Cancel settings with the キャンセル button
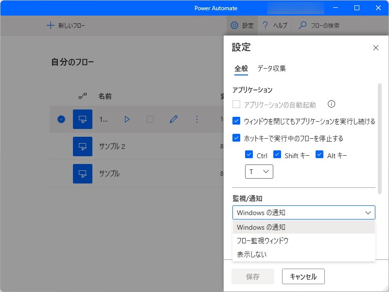Viewport: 389px width, 292px height. pyautogui.click(x=303, y=276)
